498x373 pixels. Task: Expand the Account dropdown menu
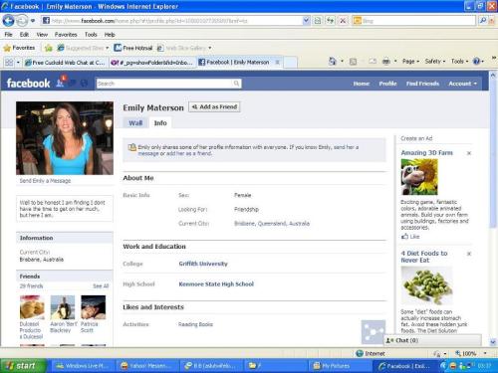[462, 84]
